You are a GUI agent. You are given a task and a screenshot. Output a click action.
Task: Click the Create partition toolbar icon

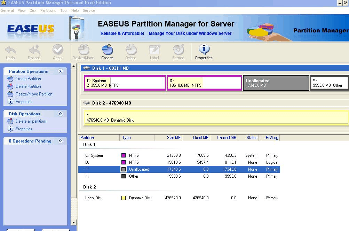107,49
